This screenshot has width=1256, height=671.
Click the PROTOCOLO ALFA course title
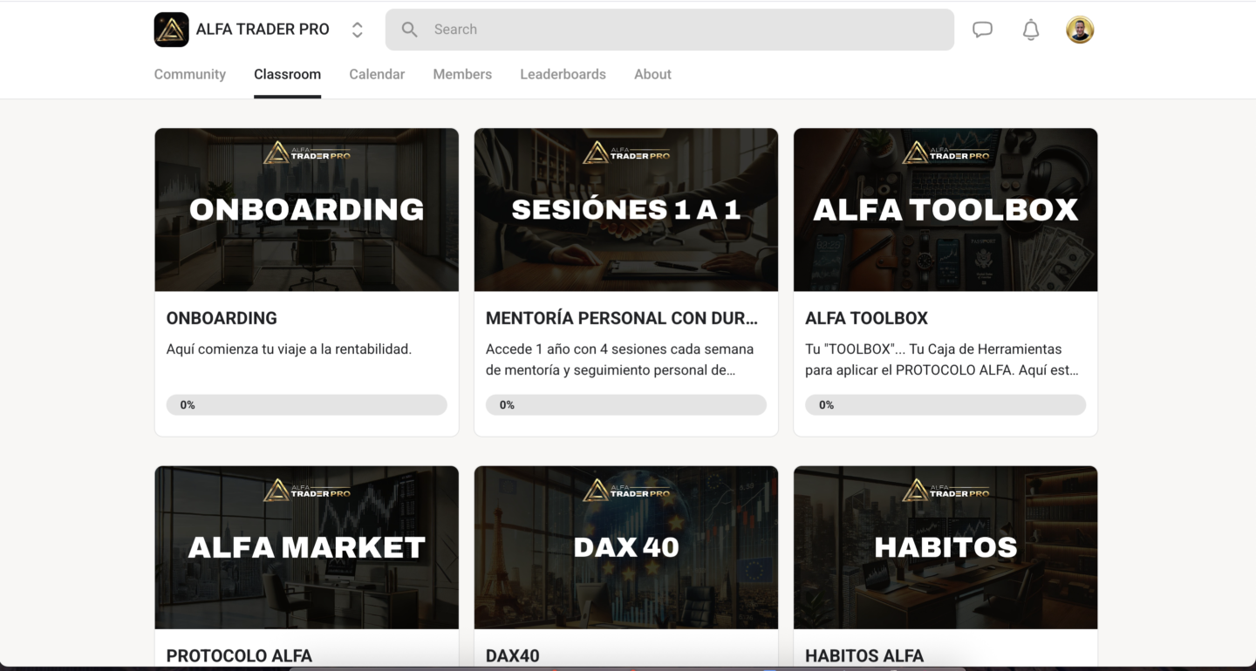239,656
